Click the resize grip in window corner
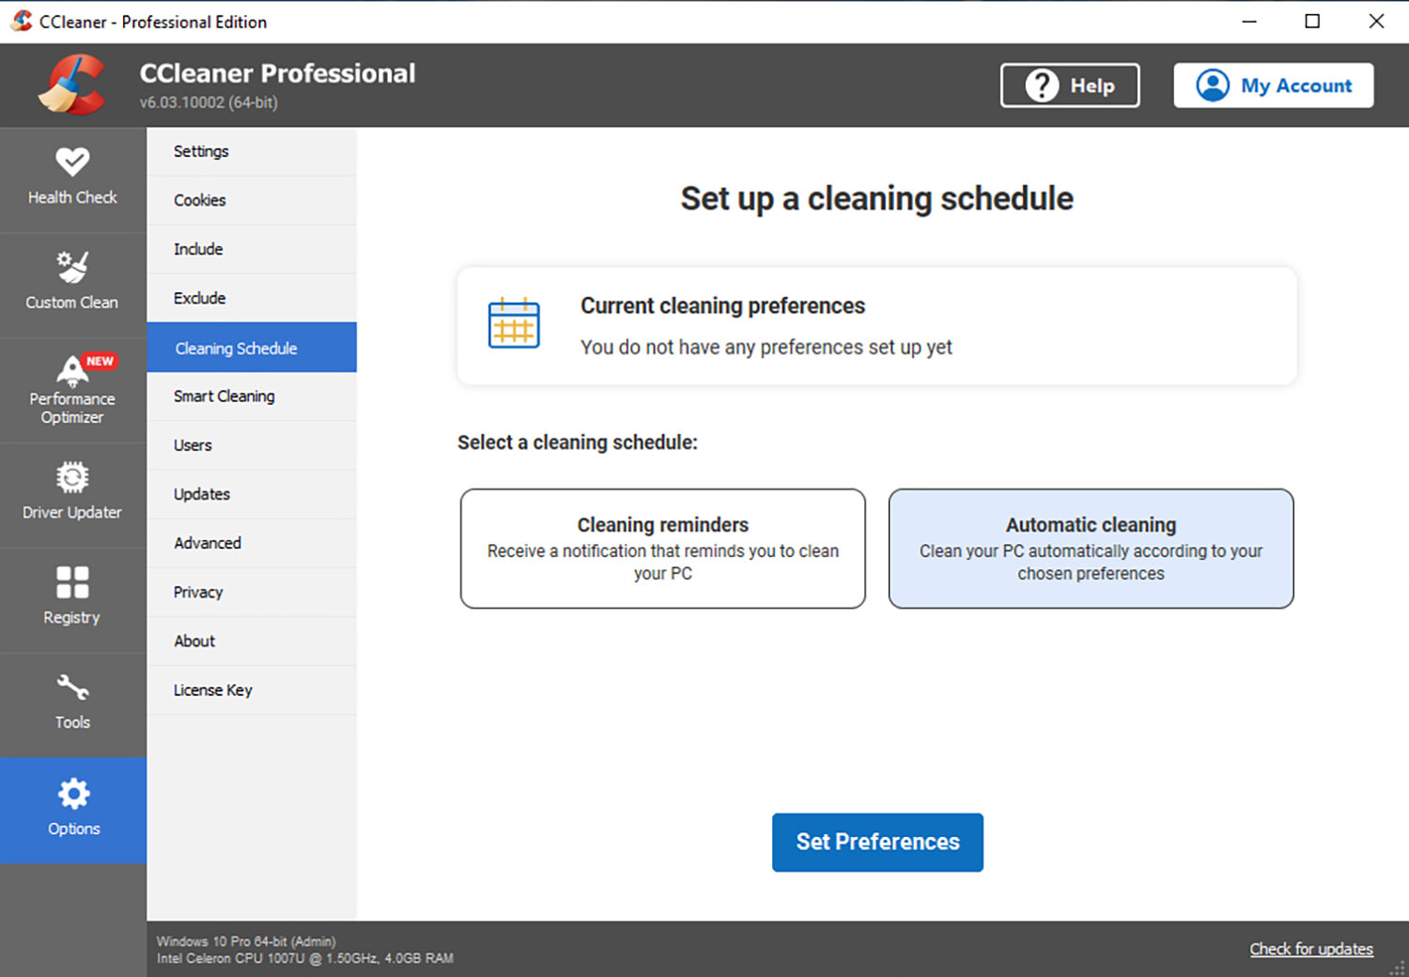Screen dimensions: 1409x977 pos(1398,968)
